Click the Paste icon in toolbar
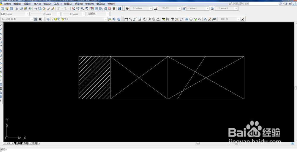 tap(44, 9)
